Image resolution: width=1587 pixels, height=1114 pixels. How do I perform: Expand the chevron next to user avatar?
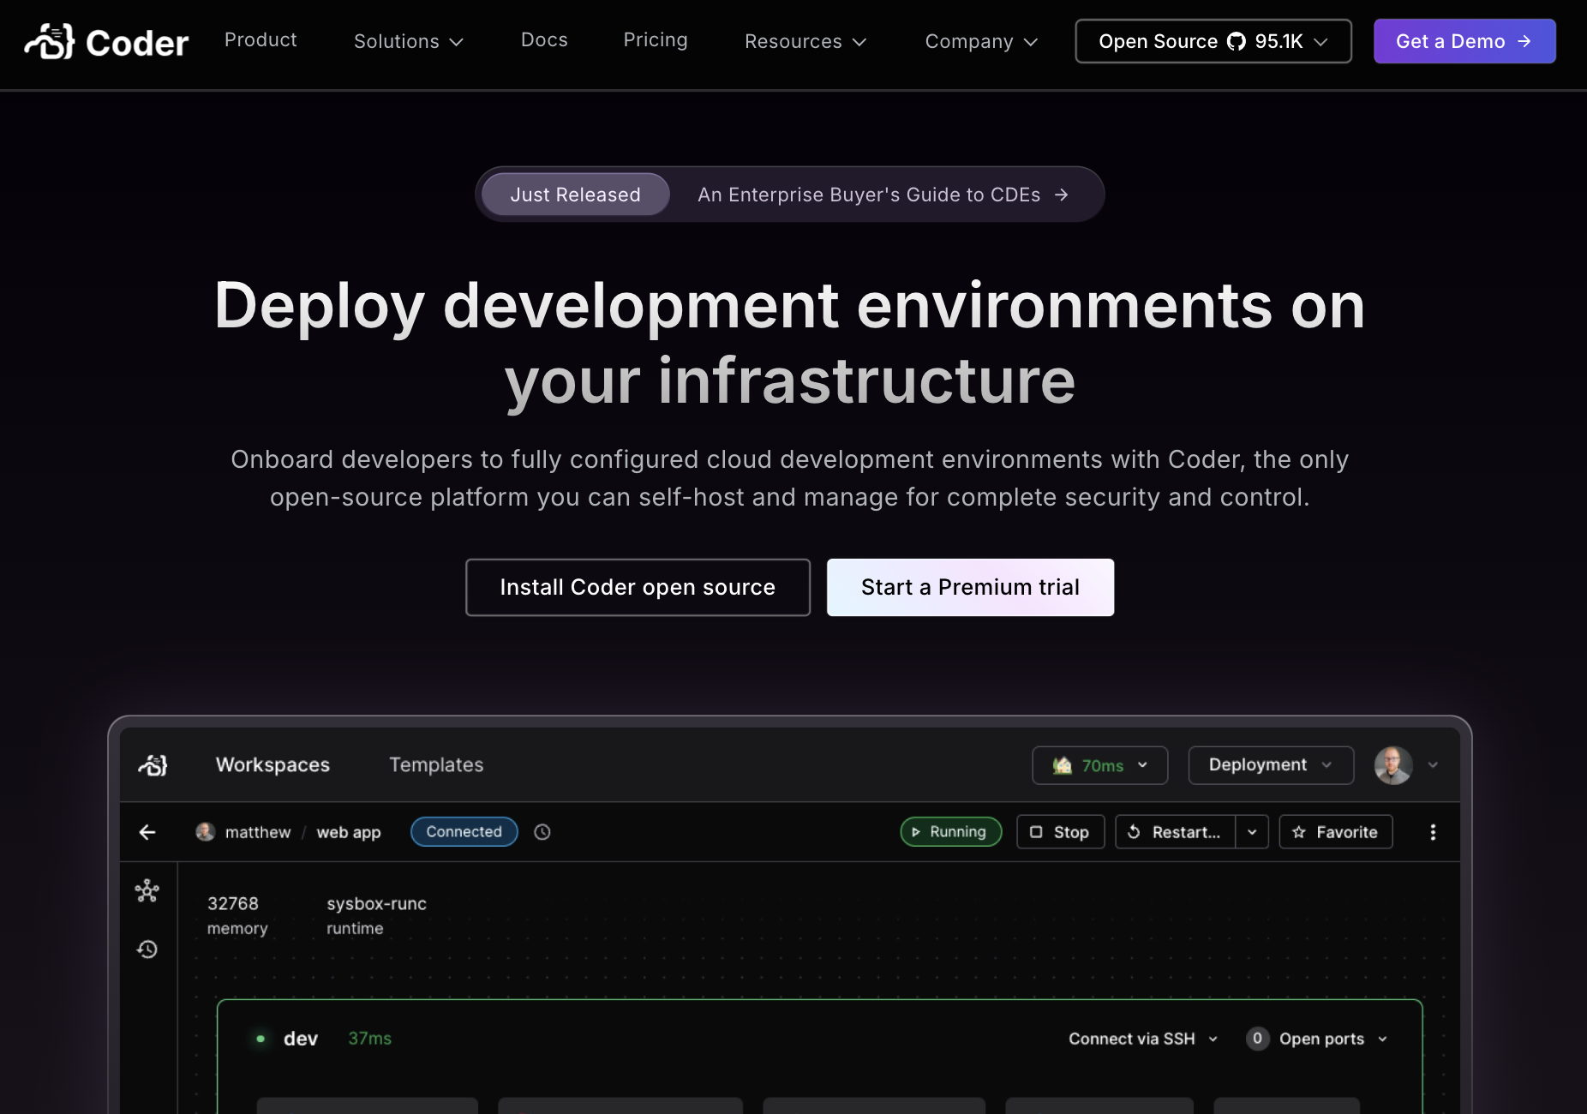point(1433,765)
